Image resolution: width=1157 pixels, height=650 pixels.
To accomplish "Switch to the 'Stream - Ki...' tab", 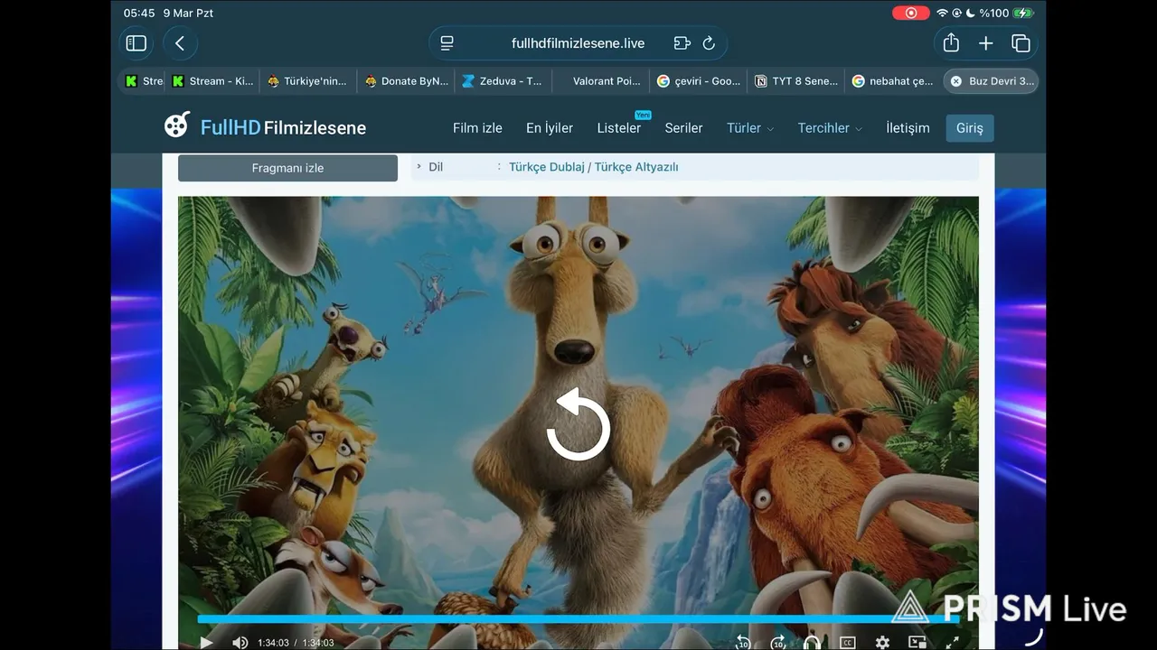I will point(214,81).
